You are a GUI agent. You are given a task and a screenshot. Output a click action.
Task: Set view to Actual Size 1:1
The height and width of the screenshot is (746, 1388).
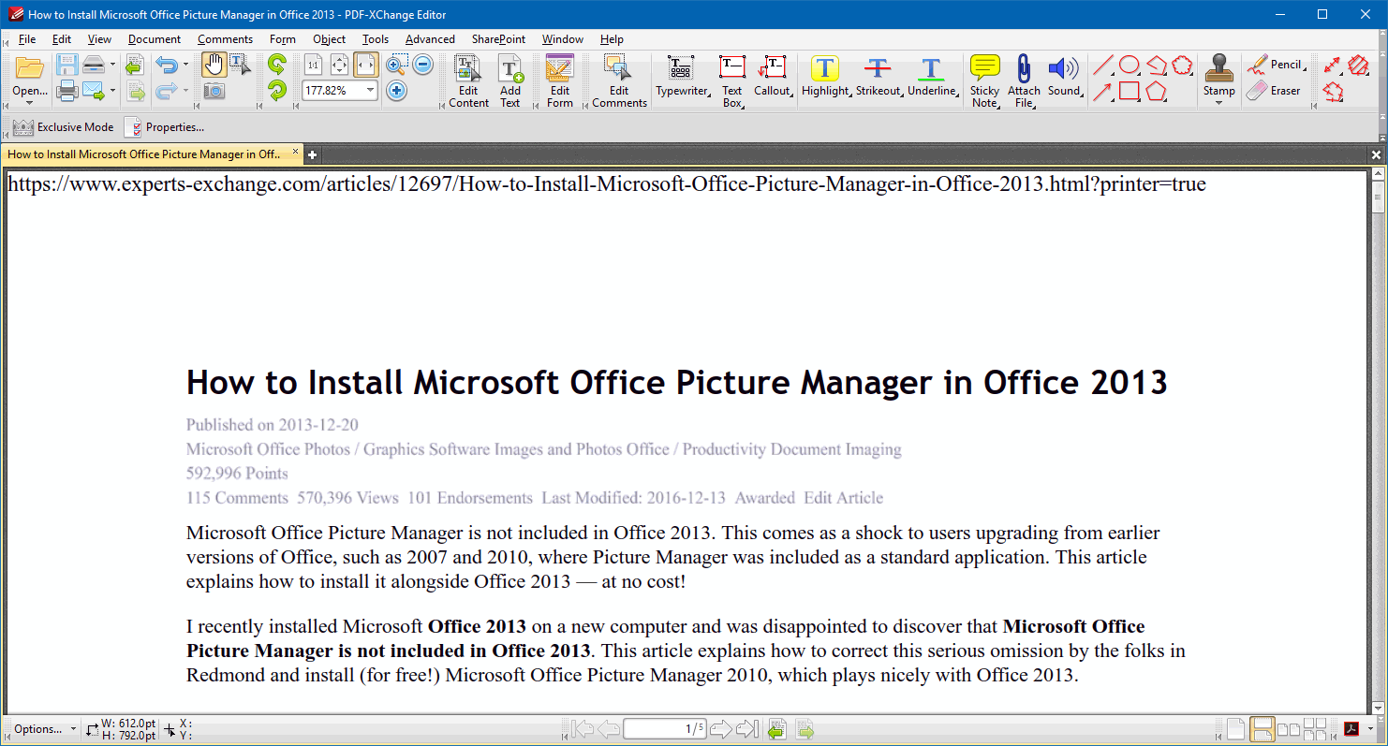tap(314, 65)
